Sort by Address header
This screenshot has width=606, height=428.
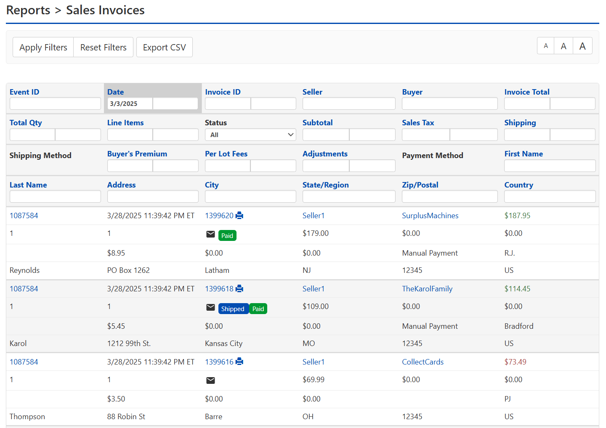tap(122, 185)
